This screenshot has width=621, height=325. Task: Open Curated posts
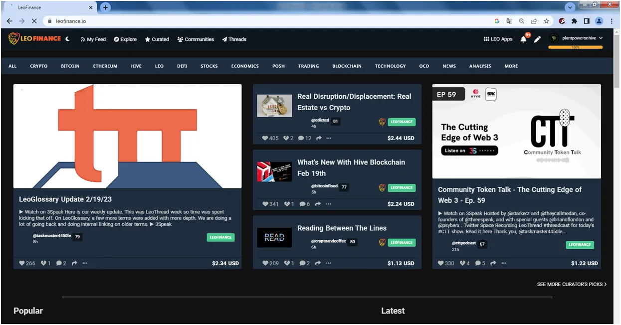pos(157,39)
